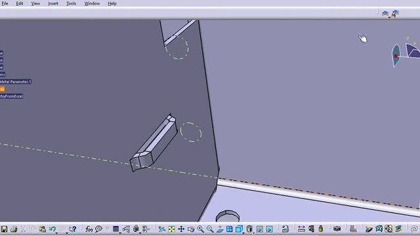Click the green Undo arrow
The width and height of the screenshot is (420, 236).
[x=52, y=229]
